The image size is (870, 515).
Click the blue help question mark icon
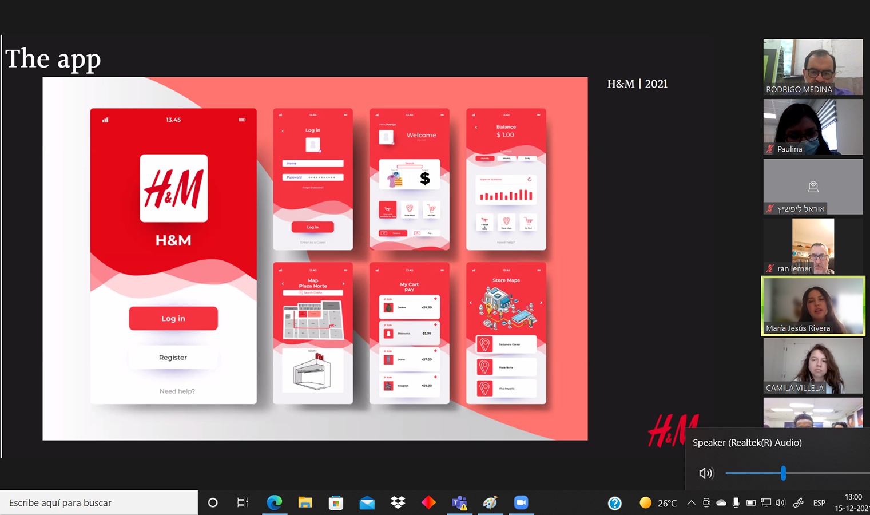click(614, 502)
